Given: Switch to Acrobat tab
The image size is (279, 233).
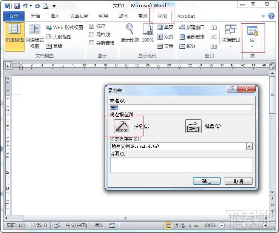Looking at the screenshot, I should (x=186, y=16).
